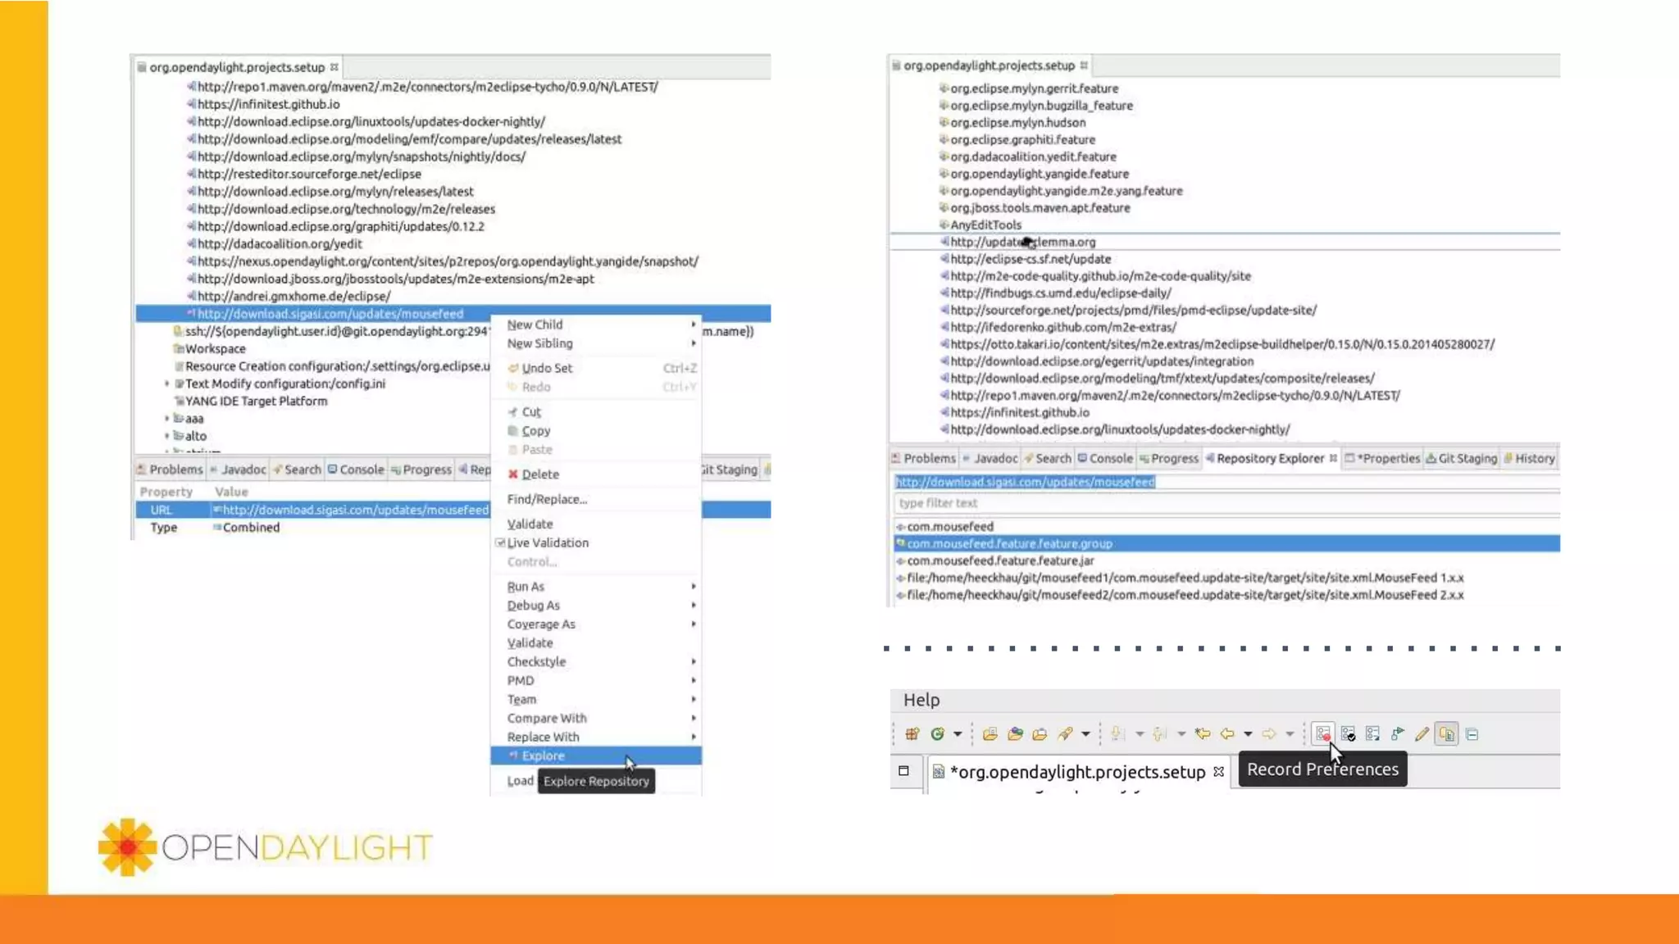
Task: Select com.mousefeed.feature.feature.jar in the list
Action: tap(1000, 560)
